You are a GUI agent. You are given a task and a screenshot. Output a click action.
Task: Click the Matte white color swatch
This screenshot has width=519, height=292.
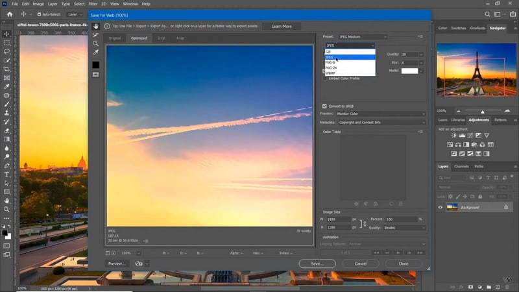point(409,71)
